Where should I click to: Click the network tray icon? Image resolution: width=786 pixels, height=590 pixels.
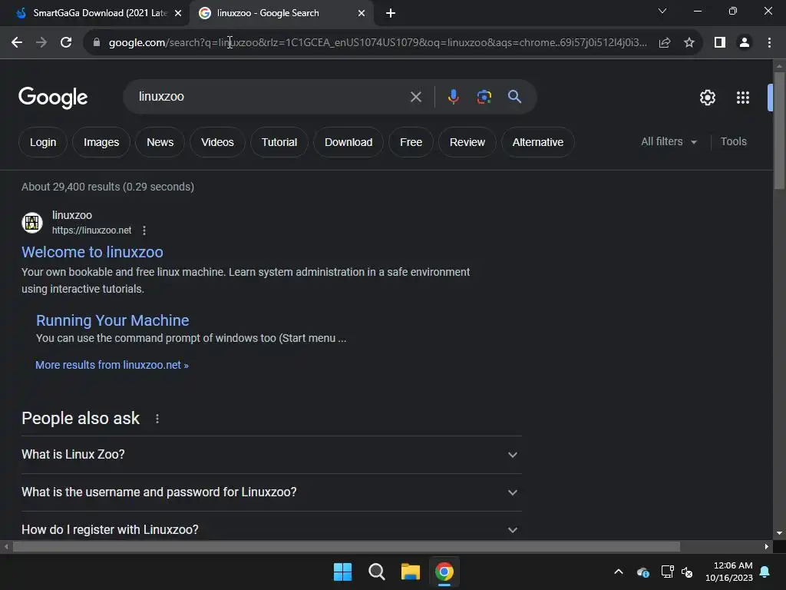click(x=667, y=572)
